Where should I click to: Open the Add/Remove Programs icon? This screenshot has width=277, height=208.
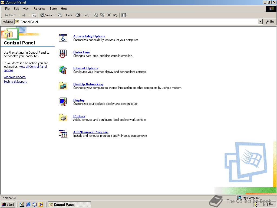[x=63, y=134]
